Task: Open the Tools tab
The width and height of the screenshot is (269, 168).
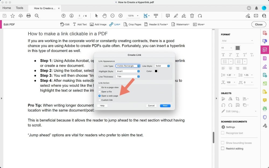Action: coord(19,8)
